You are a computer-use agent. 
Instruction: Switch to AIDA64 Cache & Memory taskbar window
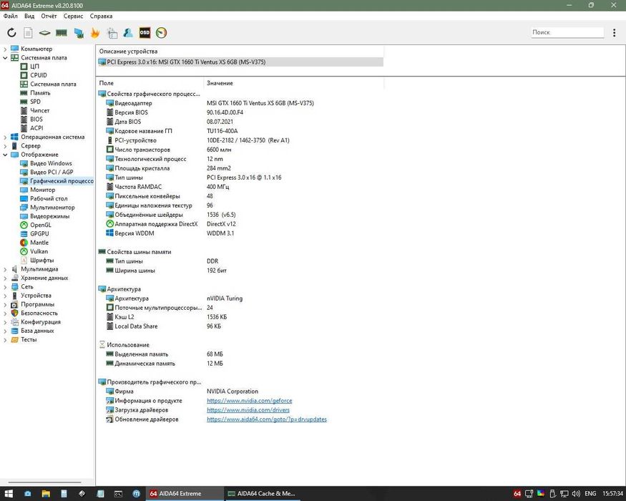coord(262,494)
